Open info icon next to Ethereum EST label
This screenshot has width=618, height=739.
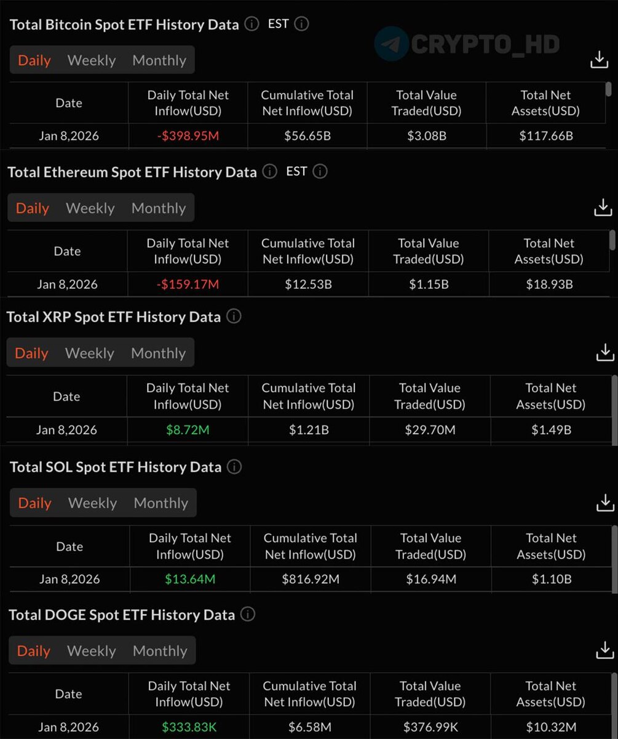(x=320, y=171)
